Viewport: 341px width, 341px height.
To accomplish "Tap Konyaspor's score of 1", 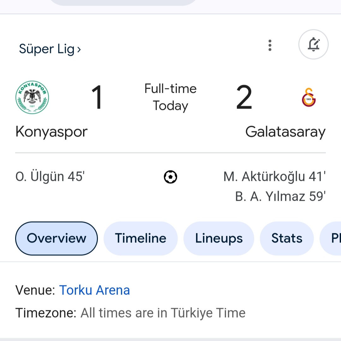I will pos(97,98).
